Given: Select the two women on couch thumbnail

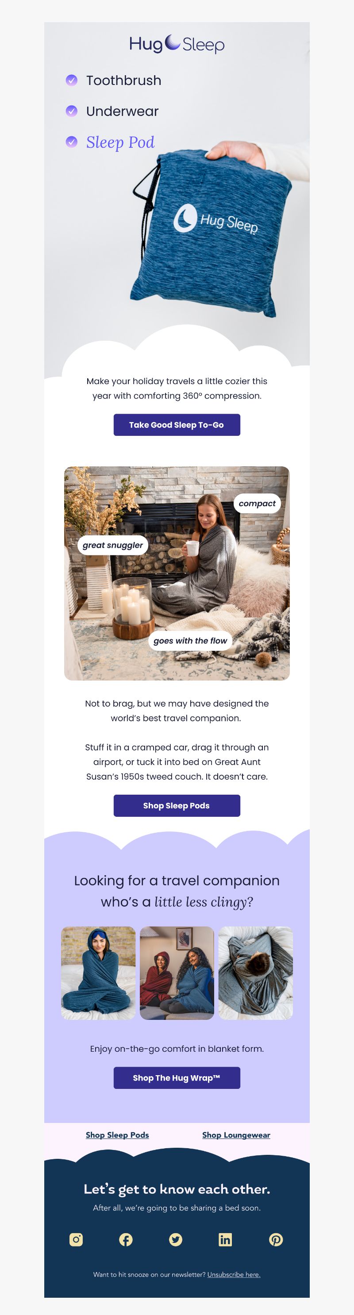Looking at the screenshot, I should pos(177,973).
